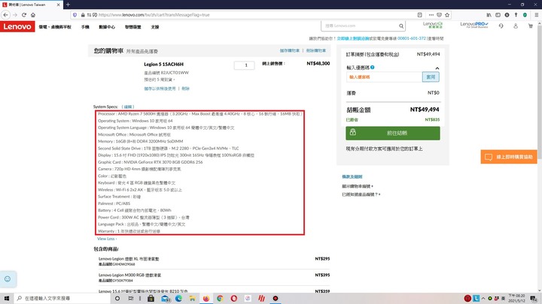Click the magnifier icon in Lenovo search

[x=401, y=26]
